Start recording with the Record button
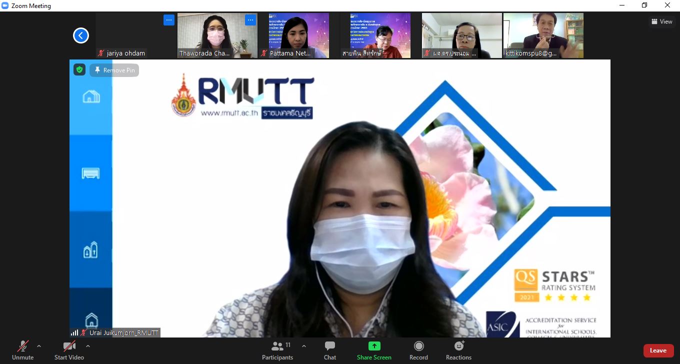This screenshot has width=680, height=364. [x=418, y=350]
